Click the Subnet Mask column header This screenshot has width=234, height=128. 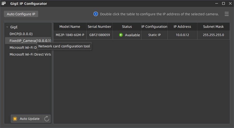point(213,26)
